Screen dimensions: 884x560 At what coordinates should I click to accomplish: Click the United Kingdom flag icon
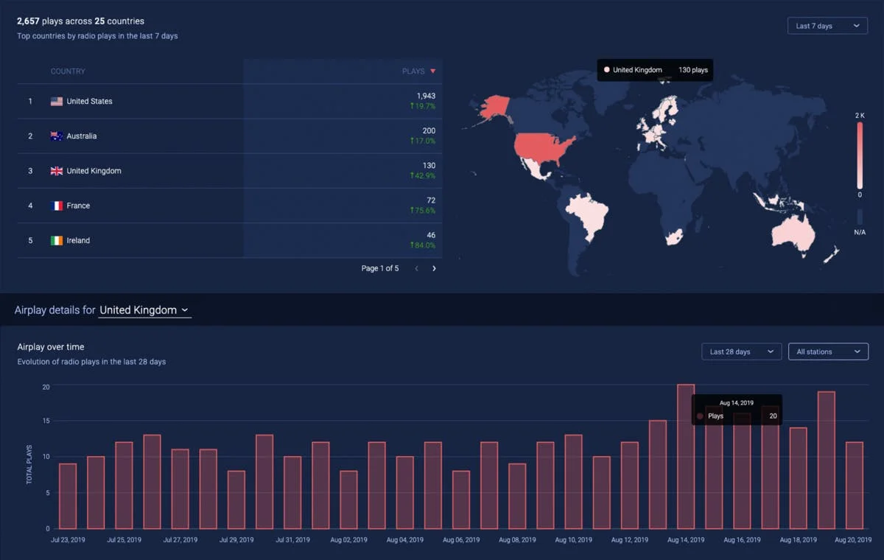57,170
